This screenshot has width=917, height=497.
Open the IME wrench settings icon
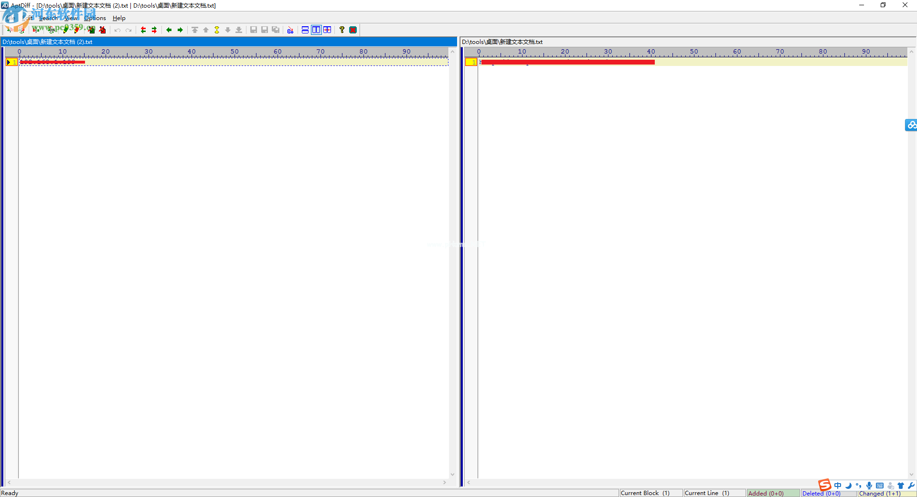click(x=911, y=486)
